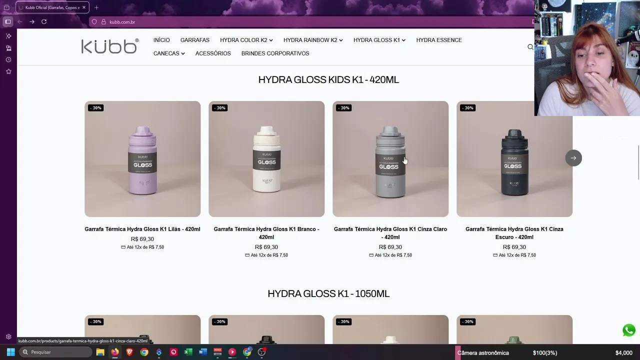Open the sidebar settings gear icon
This screenshot has width=640, height=360.
8,337
